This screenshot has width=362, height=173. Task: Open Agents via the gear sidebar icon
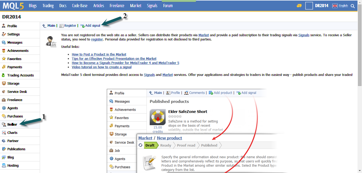[x=4, y=108]
